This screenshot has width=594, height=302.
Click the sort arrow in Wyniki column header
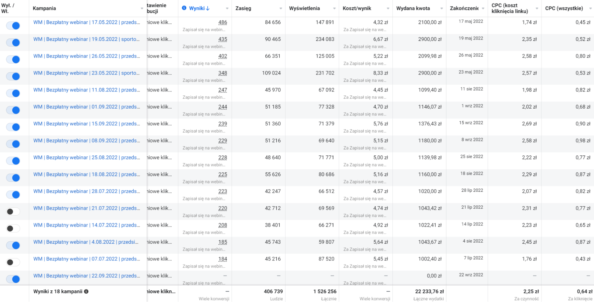coord(208,8)
